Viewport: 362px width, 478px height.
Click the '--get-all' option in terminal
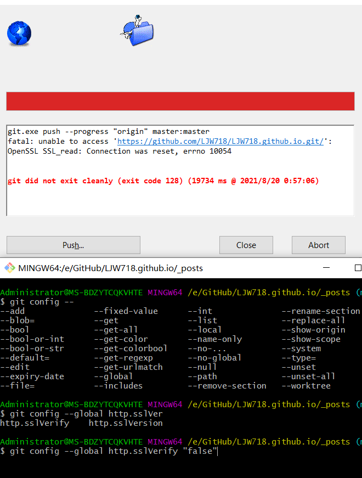tap(116, 330)
